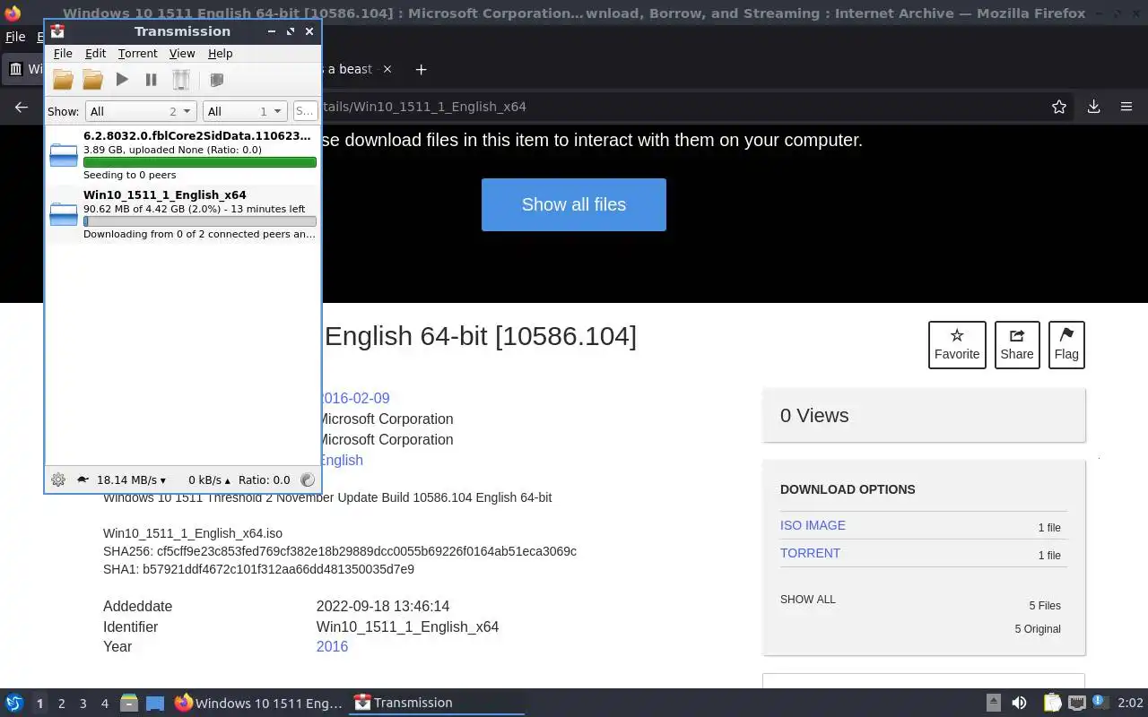Open the clipboard manager tray icon
The width and height of the screenshot is (1148, 717).
pyautogui.click(x=1052, y=703)
